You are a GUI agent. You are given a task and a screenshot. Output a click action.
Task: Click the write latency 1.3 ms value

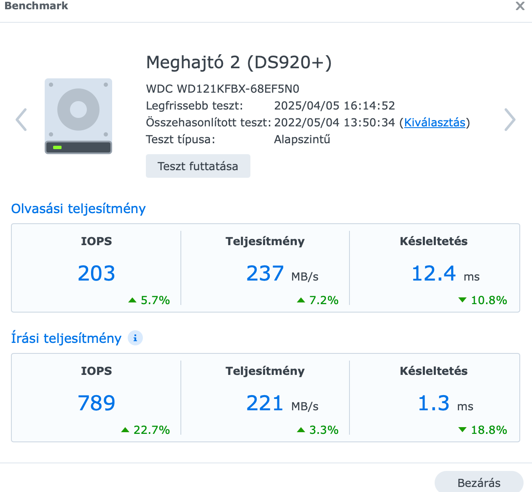tap(446, 404)
